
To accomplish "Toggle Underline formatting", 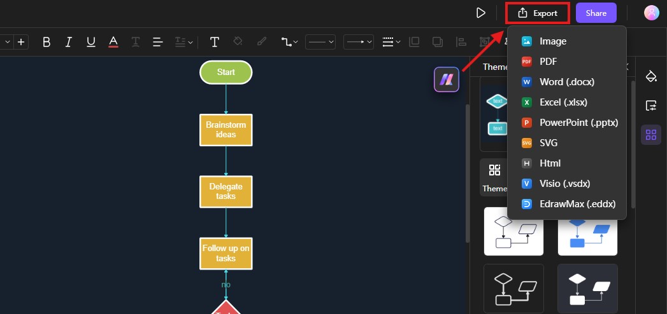I will pos(90,42).
